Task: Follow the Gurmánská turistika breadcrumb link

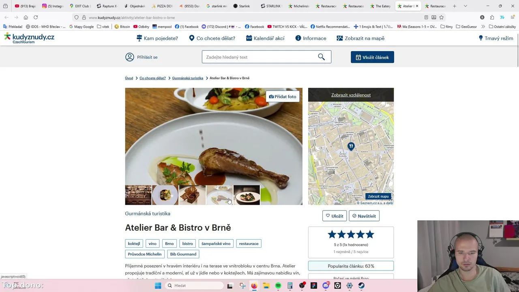Action: (187, 78)
